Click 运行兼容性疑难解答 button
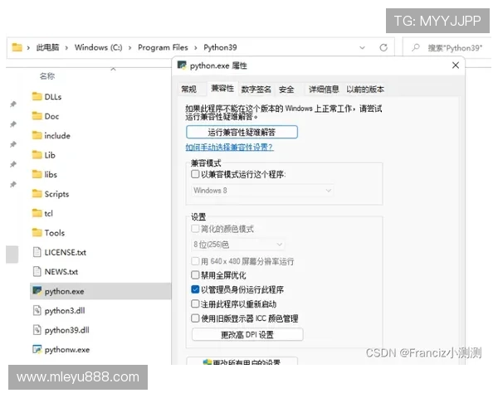The width and height of the screenshot is (498, 398). [242, 132]
